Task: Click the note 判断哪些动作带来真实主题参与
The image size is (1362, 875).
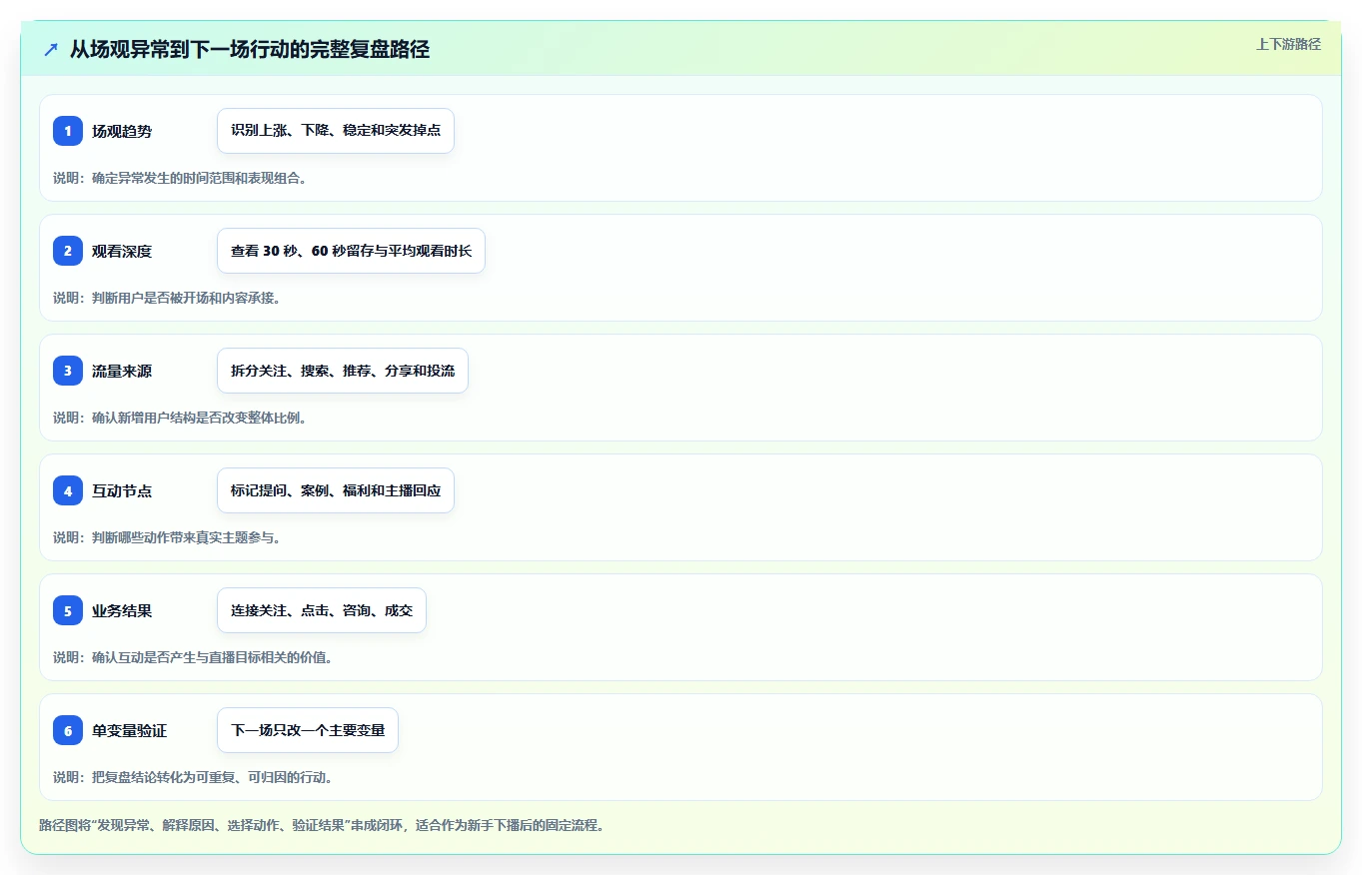Action: pyautogui.click(x=166, y=537)
